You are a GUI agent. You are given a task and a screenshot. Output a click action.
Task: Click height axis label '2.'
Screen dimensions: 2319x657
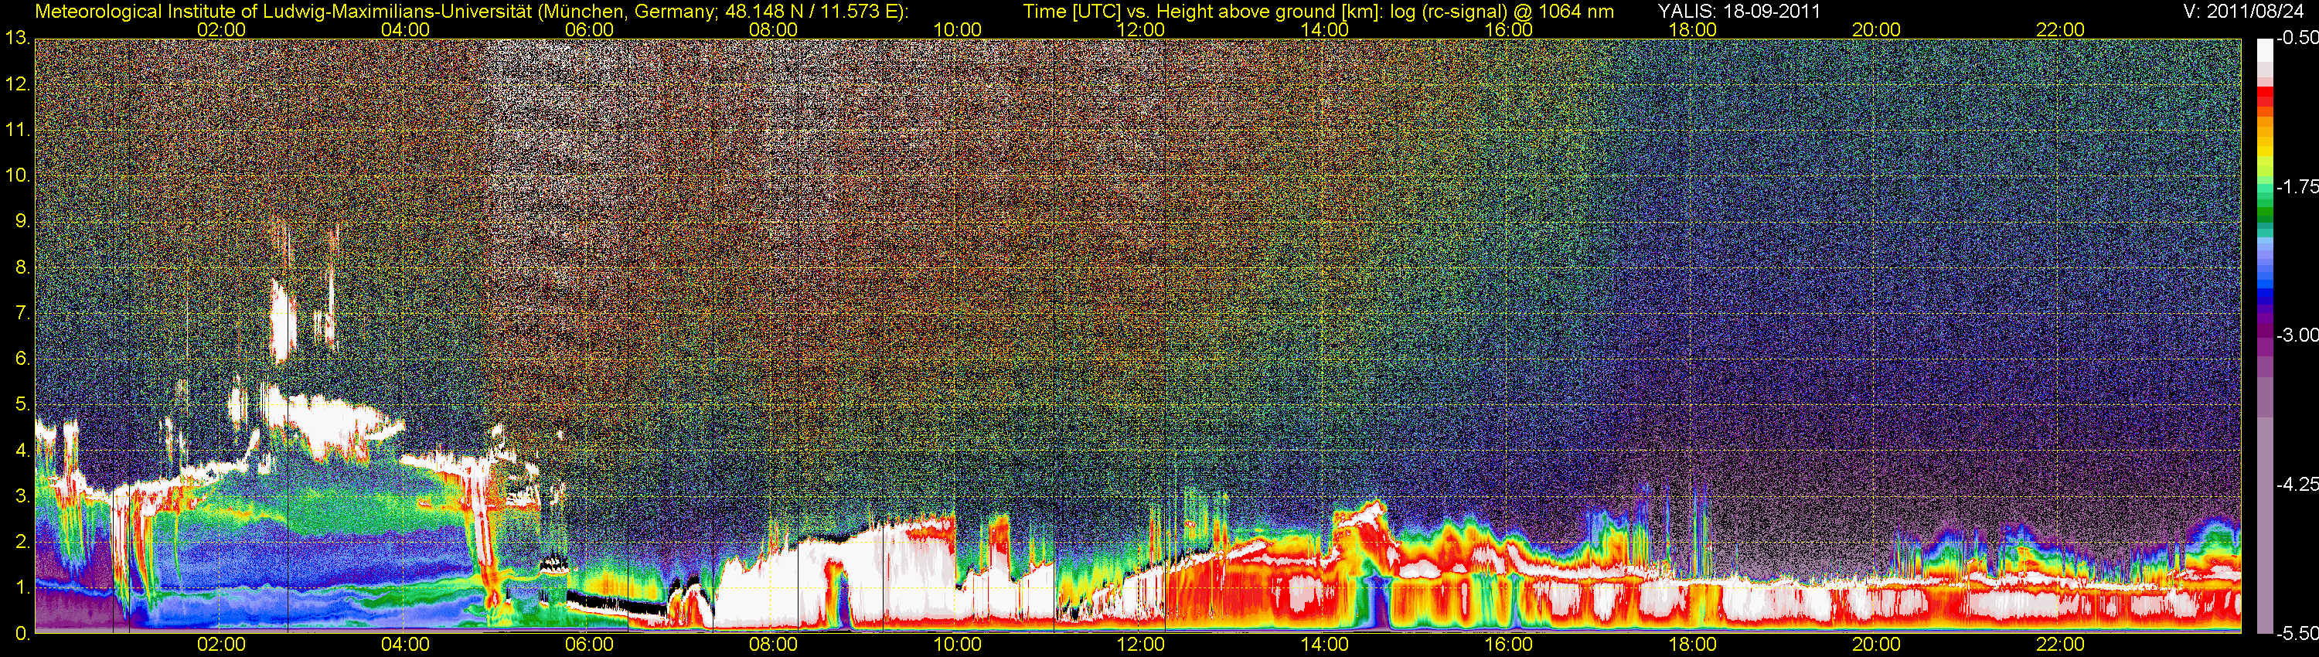[x=22, y=542]
